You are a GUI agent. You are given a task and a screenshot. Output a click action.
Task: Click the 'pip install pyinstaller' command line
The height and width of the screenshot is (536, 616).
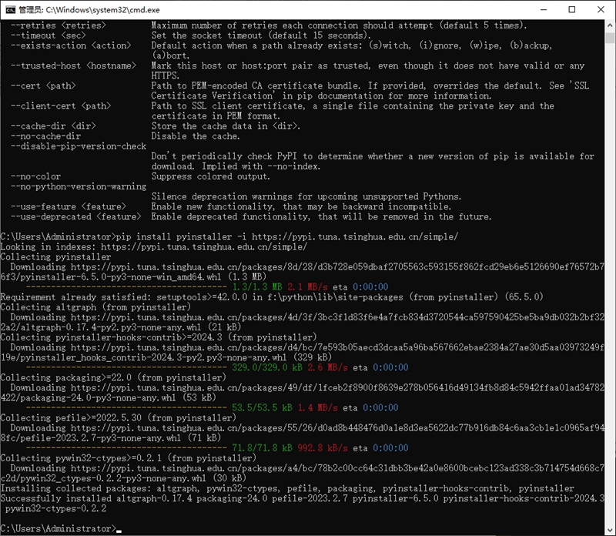click(229, 237)
